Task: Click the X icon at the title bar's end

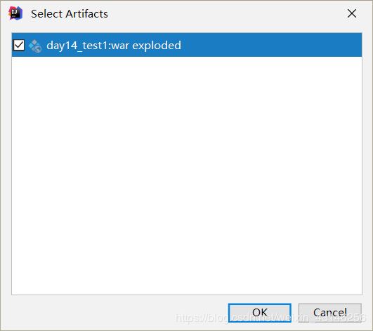Action: click(352, 13)
